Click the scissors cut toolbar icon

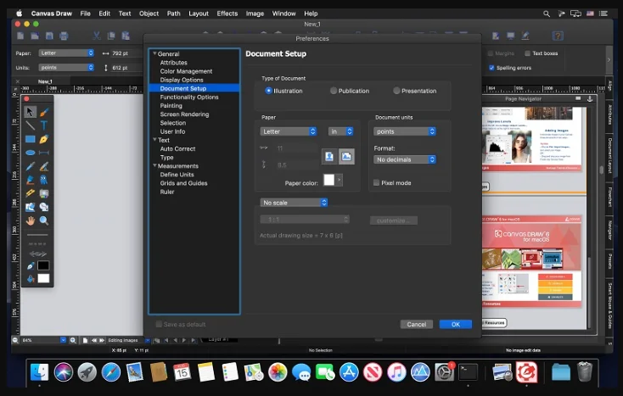(97, 36)
